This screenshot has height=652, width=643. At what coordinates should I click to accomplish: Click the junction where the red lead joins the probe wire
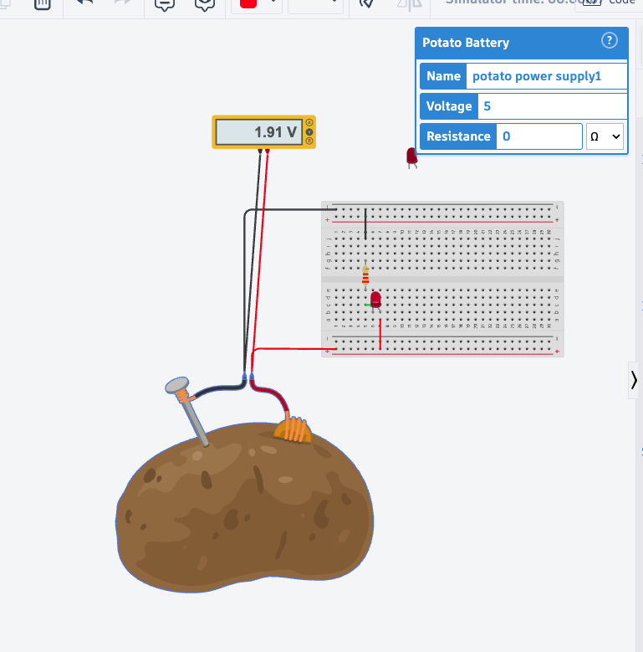[252, 377]
